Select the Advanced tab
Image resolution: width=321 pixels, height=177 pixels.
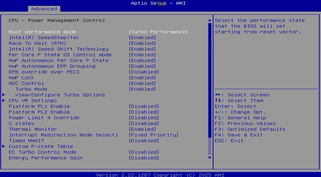coord(44,9)
